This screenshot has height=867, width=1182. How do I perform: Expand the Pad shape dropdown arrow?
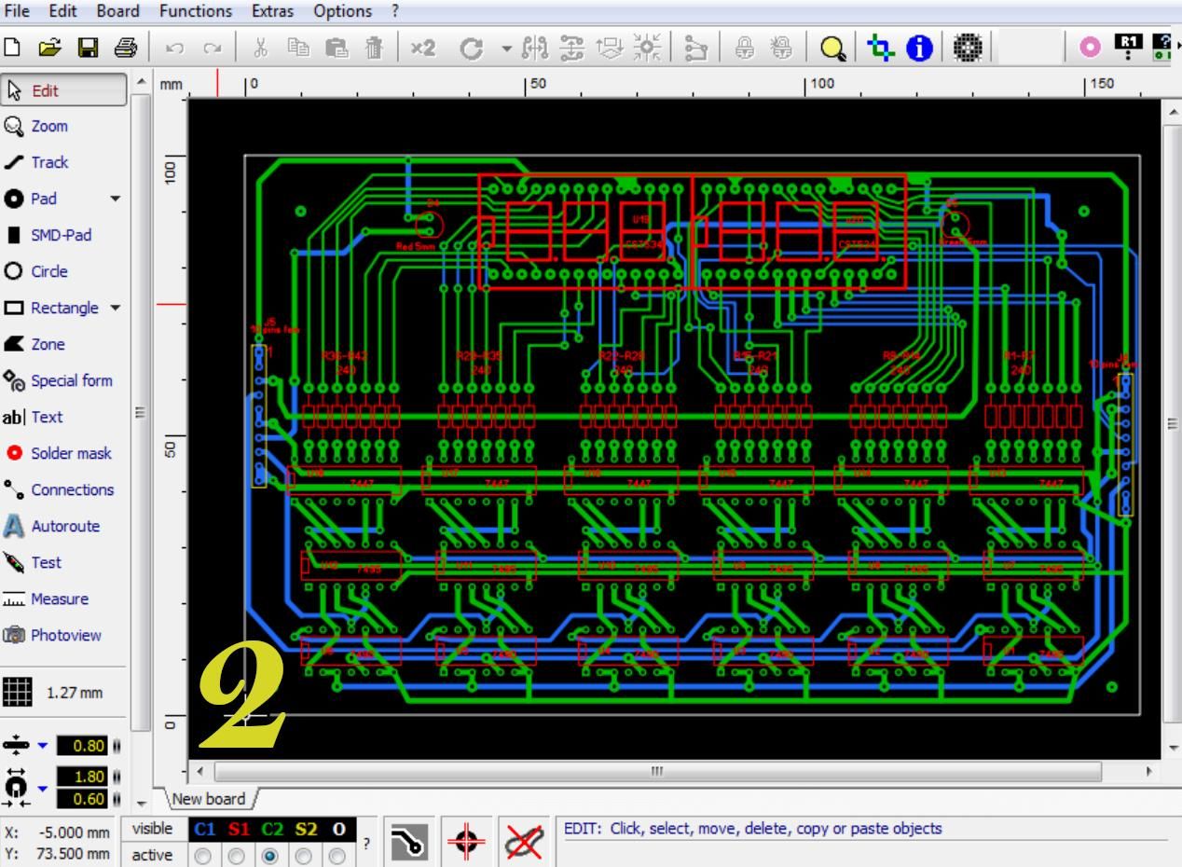(116, 199)
